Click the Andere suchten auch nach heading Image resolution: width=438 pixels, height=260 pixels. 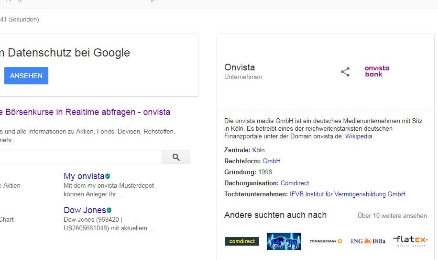275,215
